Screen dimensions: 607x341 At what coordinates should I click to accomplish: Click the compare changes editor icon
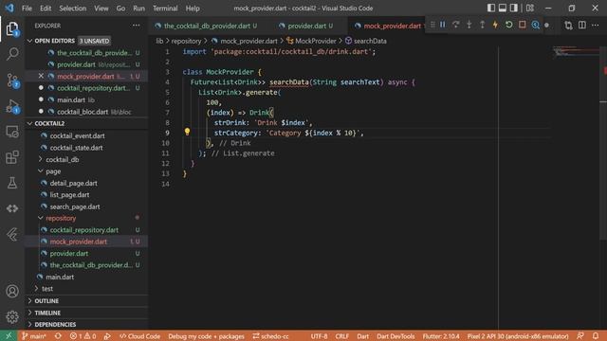pyautogui.click(x=568, y=26)
